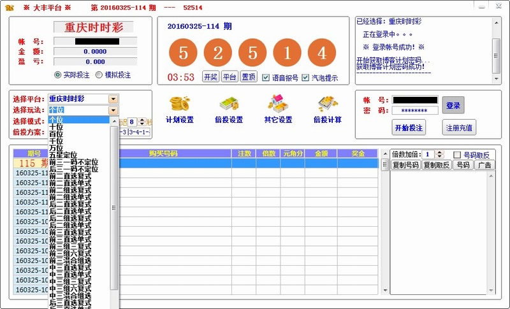Choose 中三组三复式 option
510x309 pixels.
(x=79, y=282)
